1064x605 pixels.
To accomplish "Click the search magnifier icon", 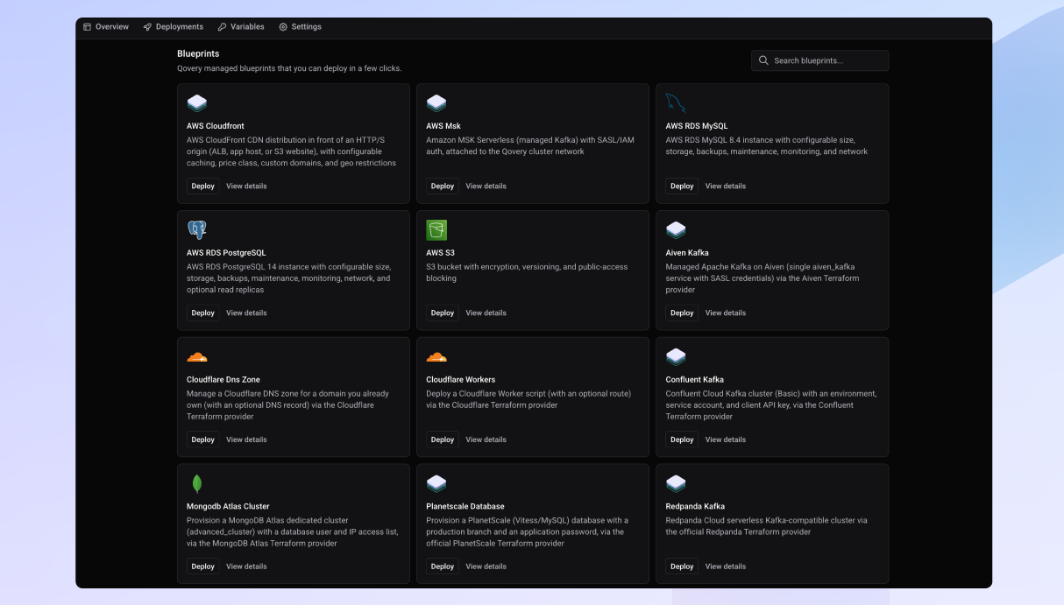I will (763, 60).
